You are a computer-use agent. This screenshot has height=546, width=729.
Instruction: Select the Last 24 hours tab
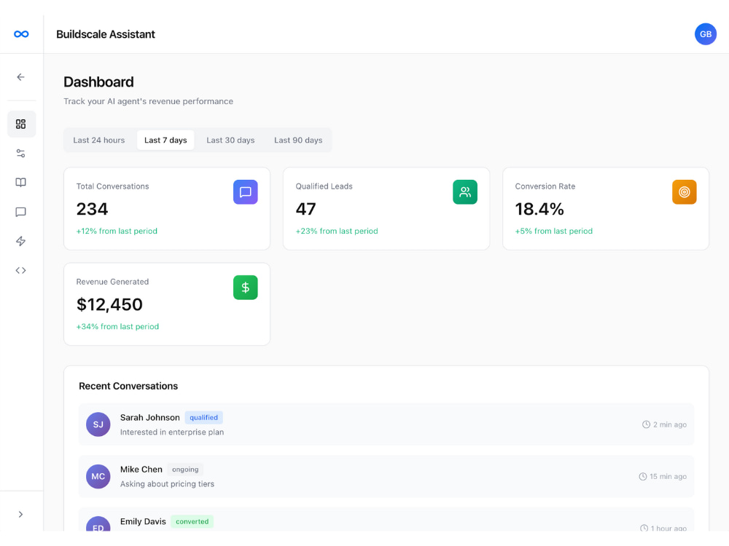tap(99, 141)
